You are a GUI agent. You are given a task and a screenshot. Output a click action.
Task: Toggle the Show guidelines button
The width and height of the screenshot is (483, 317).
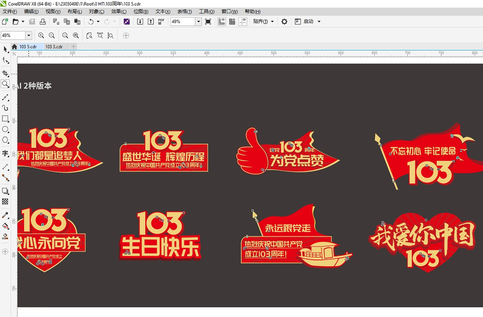coord(243,21)
